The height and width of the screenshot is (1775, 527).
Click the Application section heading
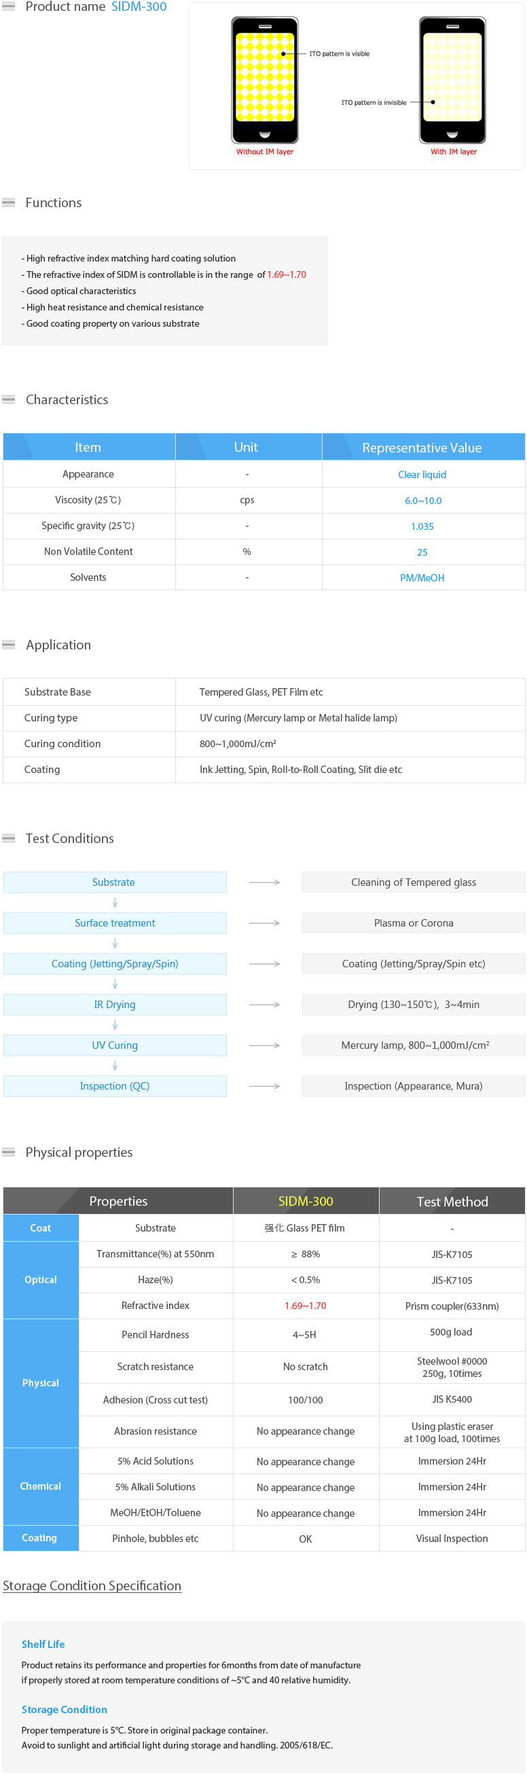pyautogui.click(x=58, y=645)
